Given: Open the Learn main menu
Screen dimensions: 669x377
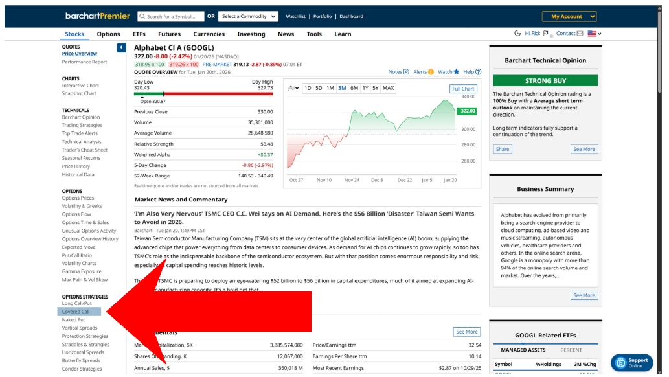Looking at the screenshot, I should tap(343, 34).
